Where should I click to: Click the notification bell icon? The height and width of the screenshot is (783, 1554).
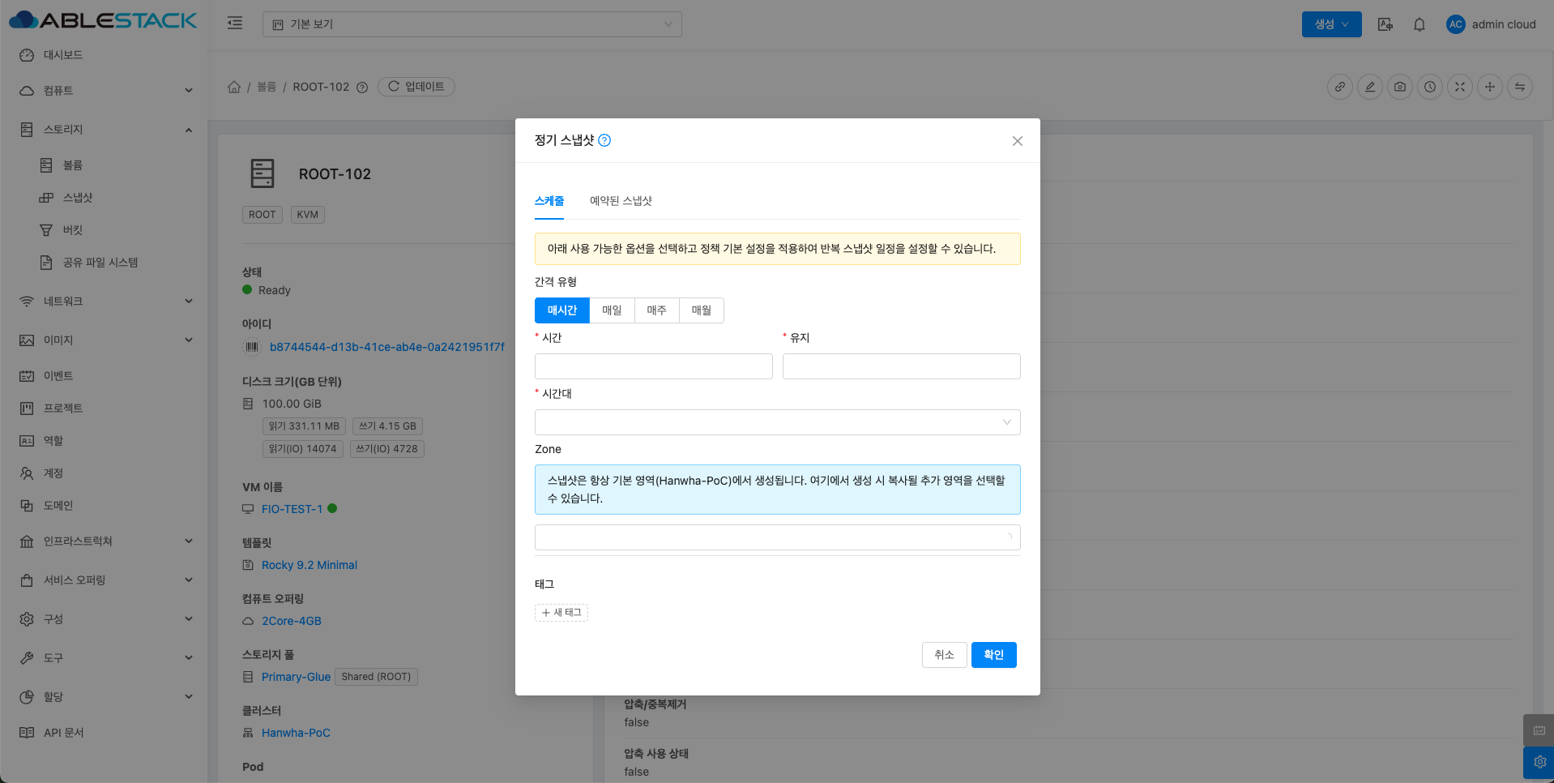click(x=1420, y=24)
